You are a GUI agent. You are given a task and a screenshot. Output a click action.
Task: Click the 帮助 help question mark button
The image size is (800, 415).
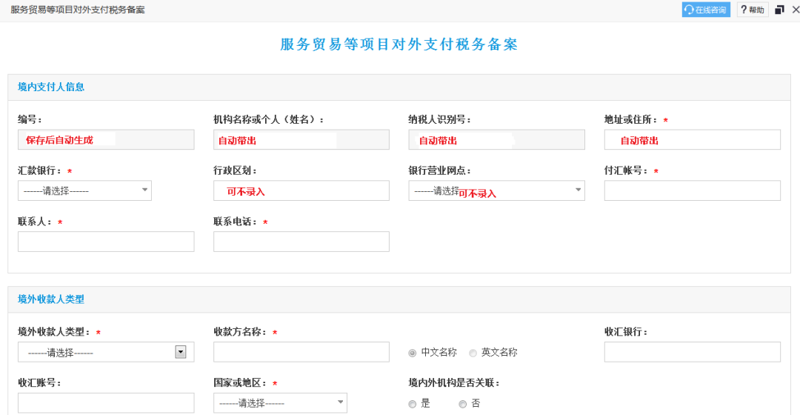[753, 10]
